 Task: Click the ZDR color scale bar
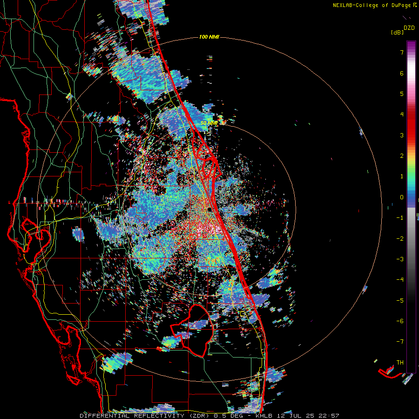[411, 207]
